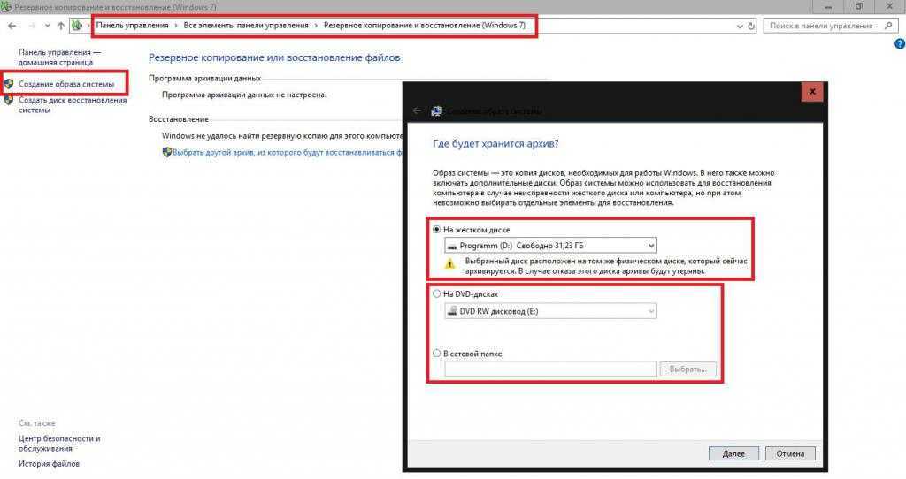Select the На жестком диске radio option

(437, 230)
